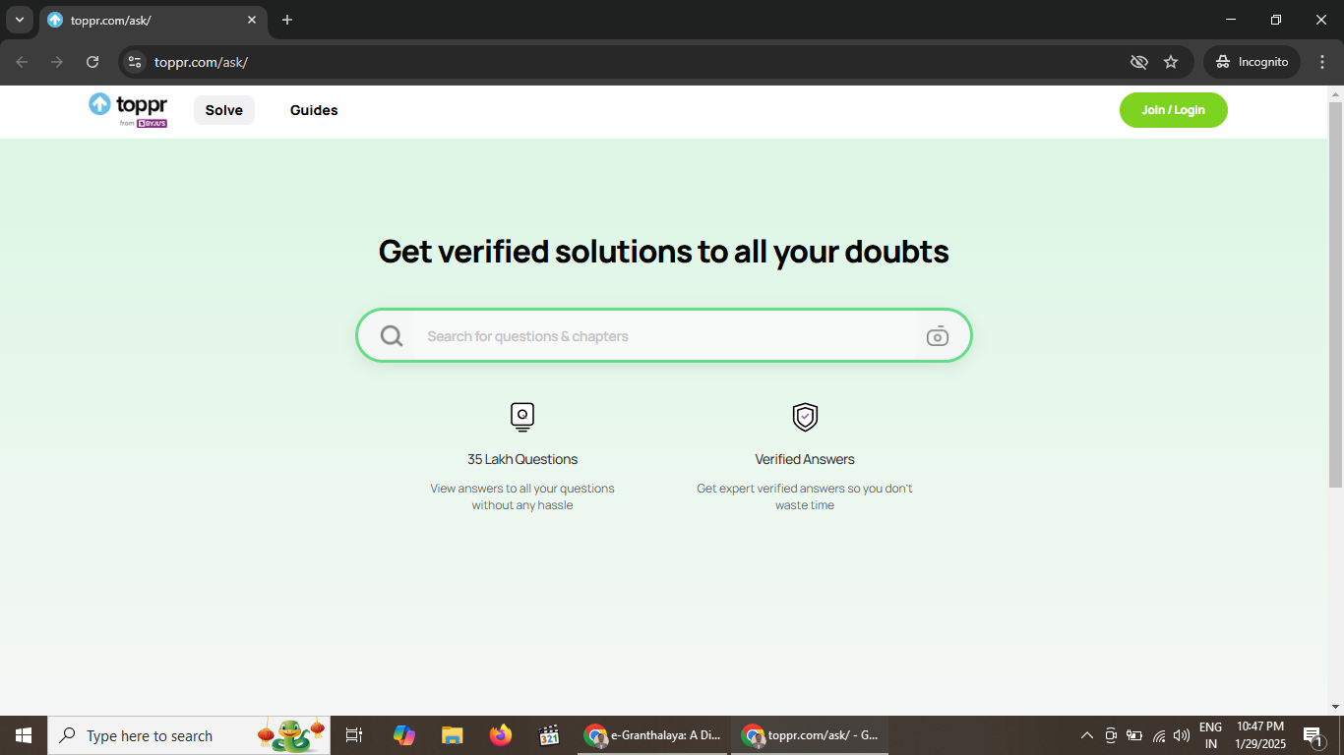Click the Join / Login button
Screen dimensions: 1344x755
pyautogui.click(x=1173, y=110)
